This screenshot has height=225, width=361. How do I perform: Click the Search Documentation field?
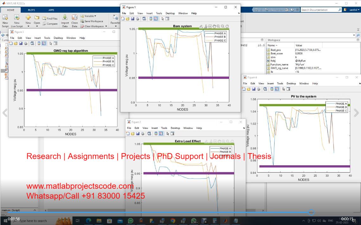319,10
